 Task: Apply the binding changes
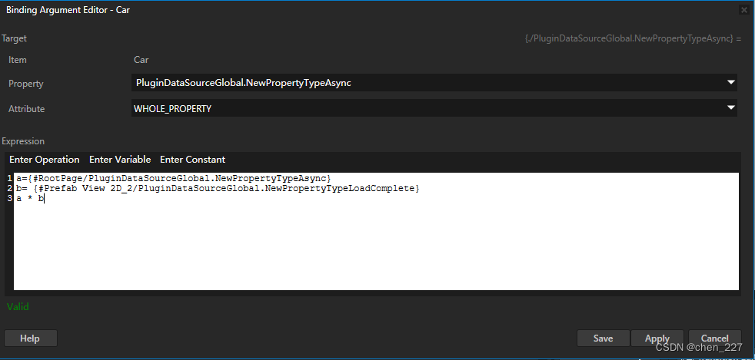point(657,339)
